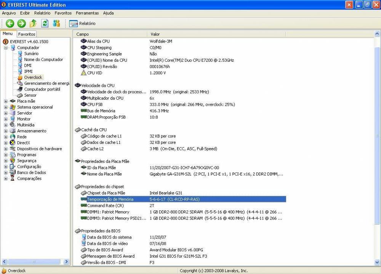Click the green Forward arrow toolbar icon
381x274 pixels.
(x=22, y=23)
